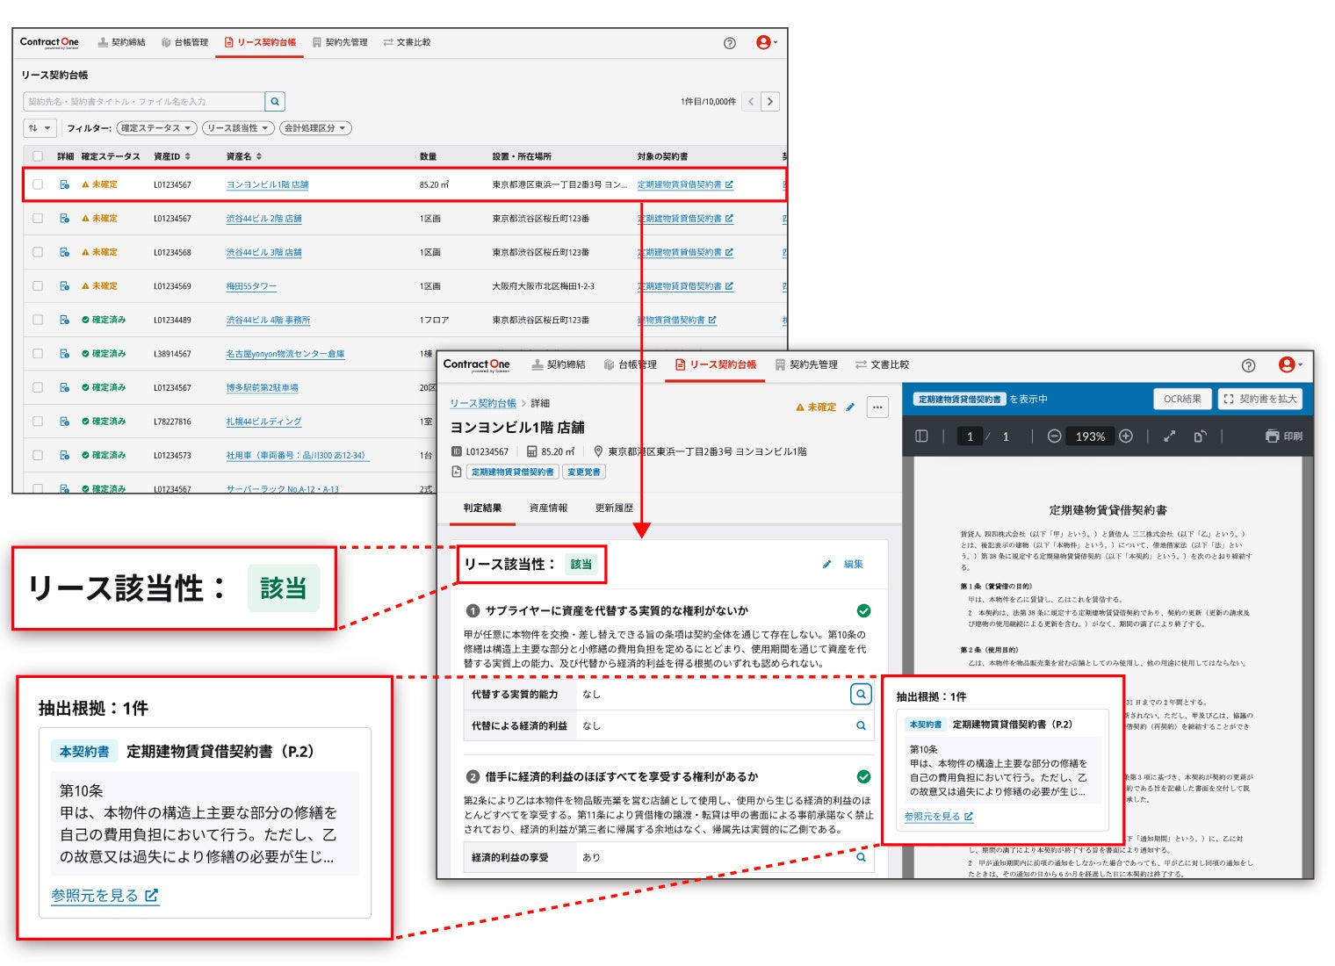Open help icon in the list window
Viewport: 1335px width, 966px height.
tap(729, 43)
